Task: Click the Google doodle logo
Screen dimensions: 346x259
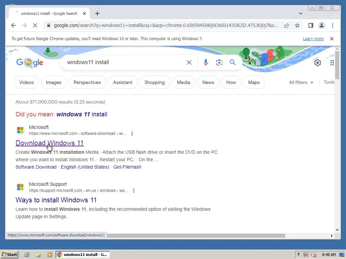Action: pos(30,63)
